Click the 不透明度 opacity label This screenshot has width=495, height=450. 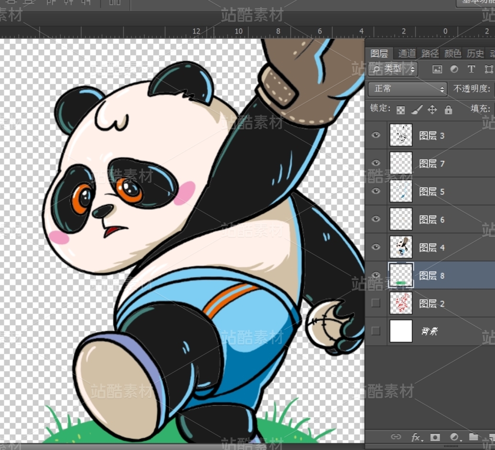[472, 89]
